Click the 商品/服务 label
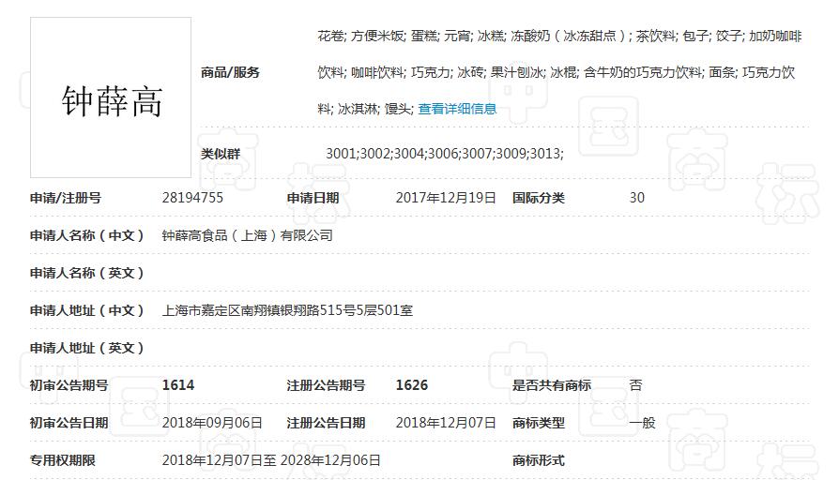Image resolution: width=839 pixels, height=480 pixels. [230, 73]
